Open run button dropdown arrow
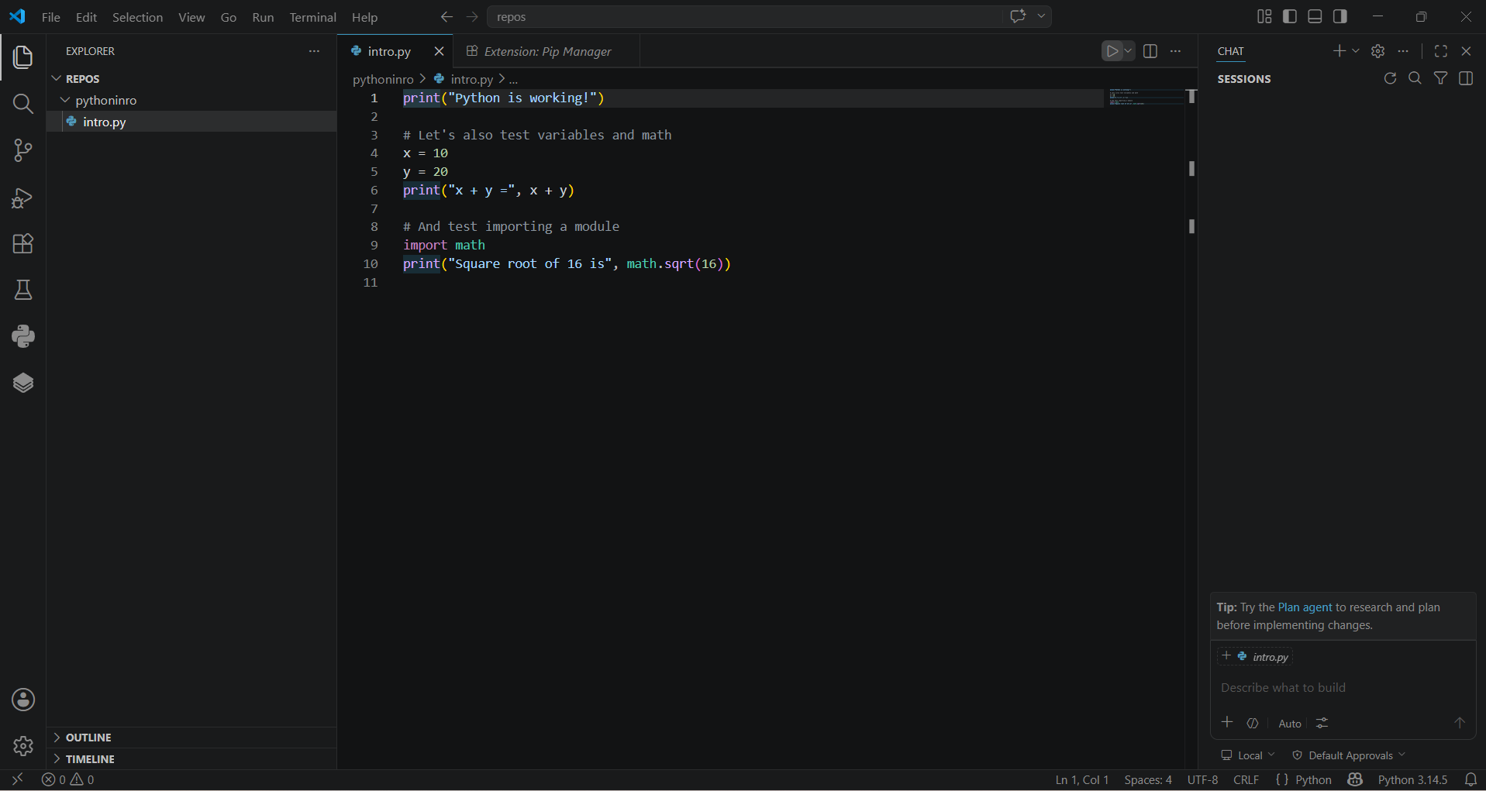The image size is (1486, 791). [1128, 51]
